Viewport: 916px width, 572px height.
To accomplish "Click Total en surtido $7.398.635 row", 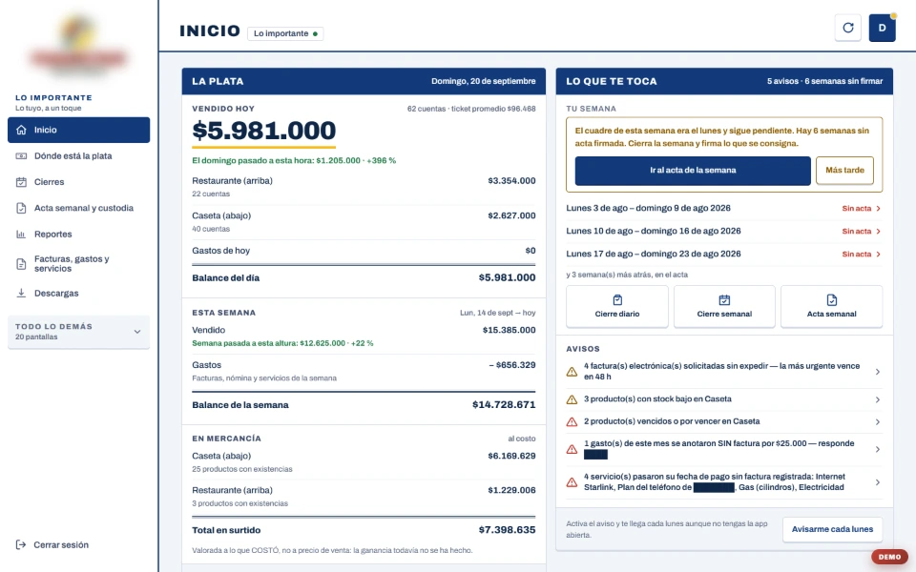I will pos(364,530).
